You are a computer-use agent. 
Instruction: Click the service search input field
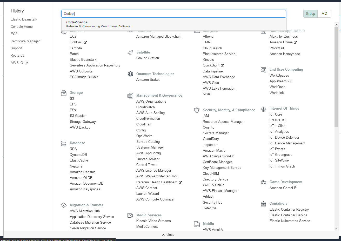(174, 14)
